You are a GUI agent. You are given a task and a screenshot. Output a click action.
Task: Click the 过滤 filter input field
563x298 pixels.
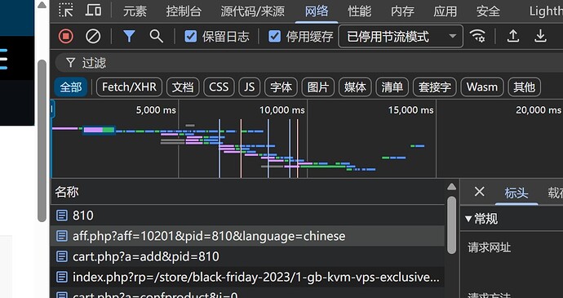pos(308,63)
